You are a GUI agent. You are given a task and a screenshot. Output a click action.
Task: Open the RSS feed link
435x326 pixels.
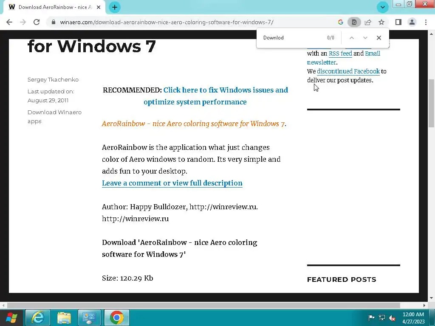tap(340, 53)
